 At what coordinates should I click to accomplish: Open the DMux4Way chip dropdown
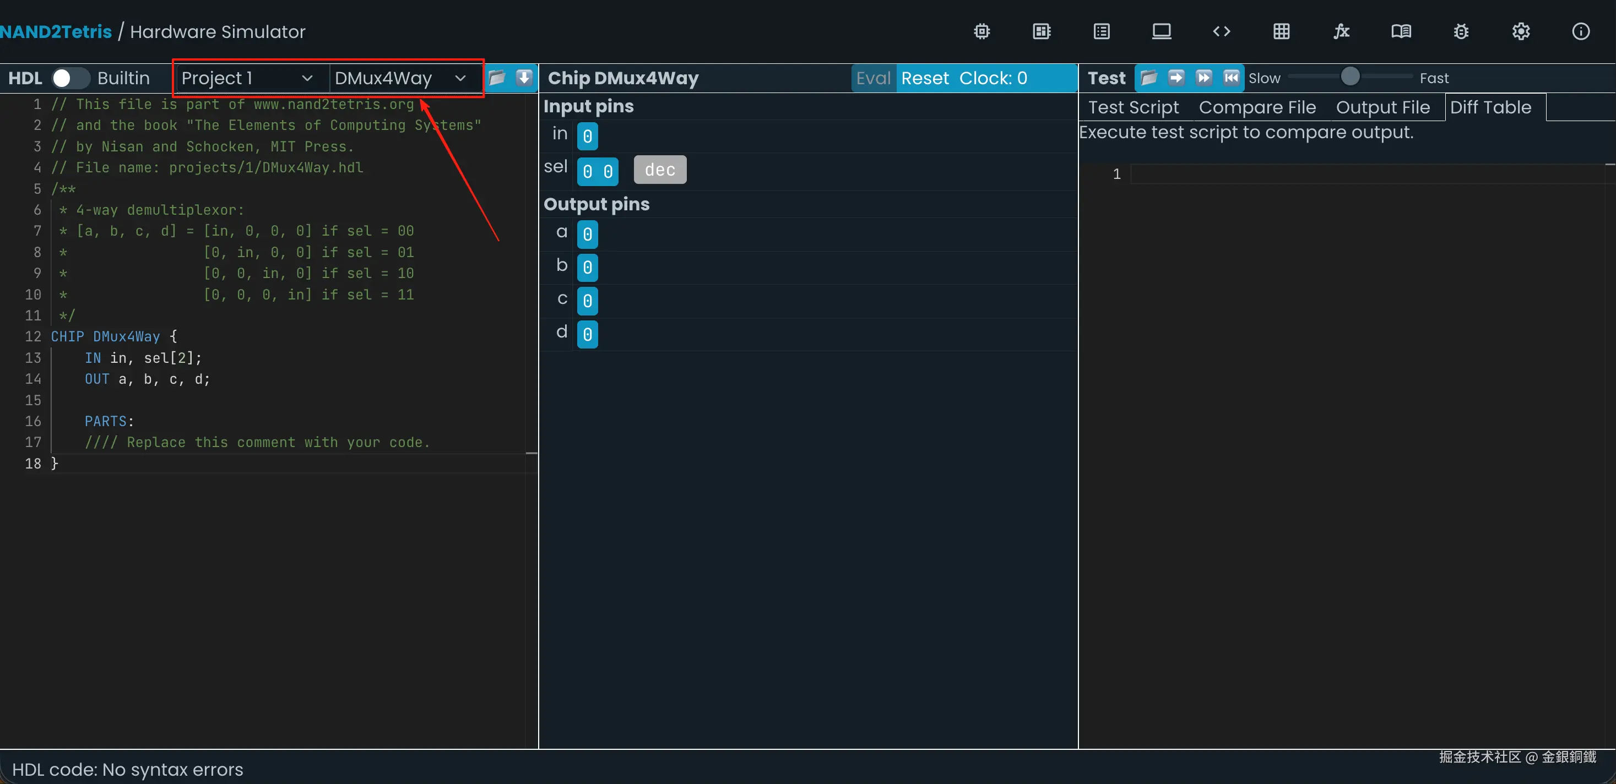point(400,78)
